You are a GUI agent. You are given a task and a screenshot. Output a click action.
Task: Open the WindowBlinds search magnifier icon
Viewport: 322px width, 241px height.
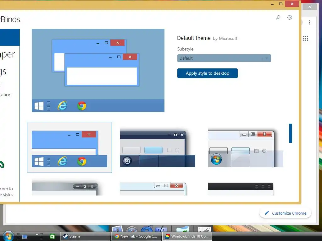coord(278,18)
